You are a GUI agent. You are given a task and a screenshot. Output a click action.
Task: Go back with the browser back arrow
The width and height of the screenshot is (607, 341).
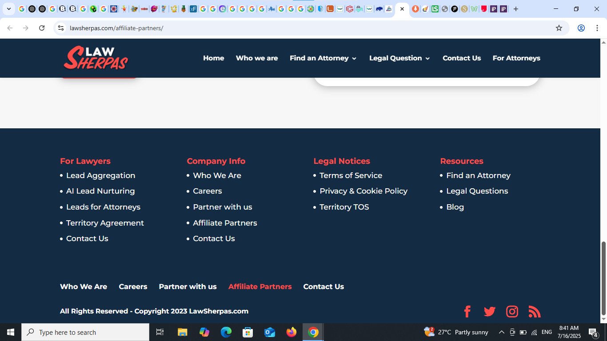tap(10, 28)
